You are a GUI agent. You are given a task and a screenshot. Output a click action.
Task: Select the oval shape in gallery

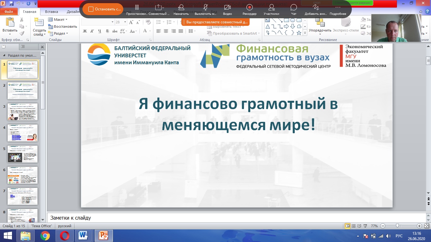point(293,20)
